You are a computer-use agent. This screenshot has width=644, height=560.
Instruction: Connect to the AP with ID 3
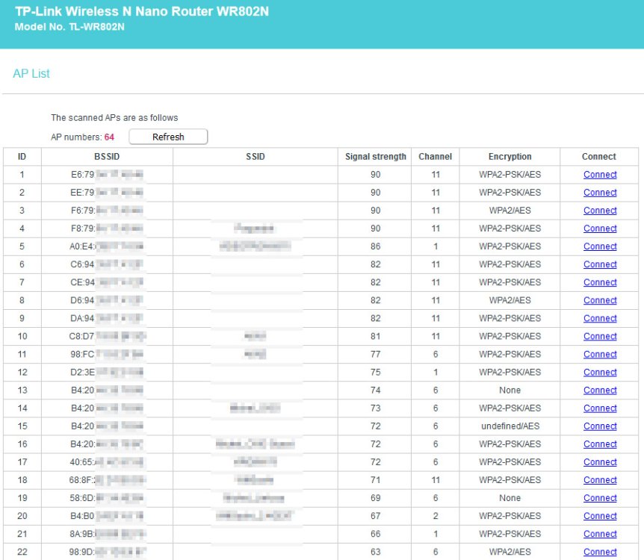coord(600,211)
